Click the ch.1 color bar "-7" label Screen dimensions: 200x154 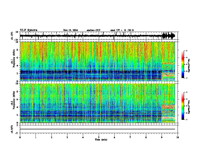[x=186, y=78]
